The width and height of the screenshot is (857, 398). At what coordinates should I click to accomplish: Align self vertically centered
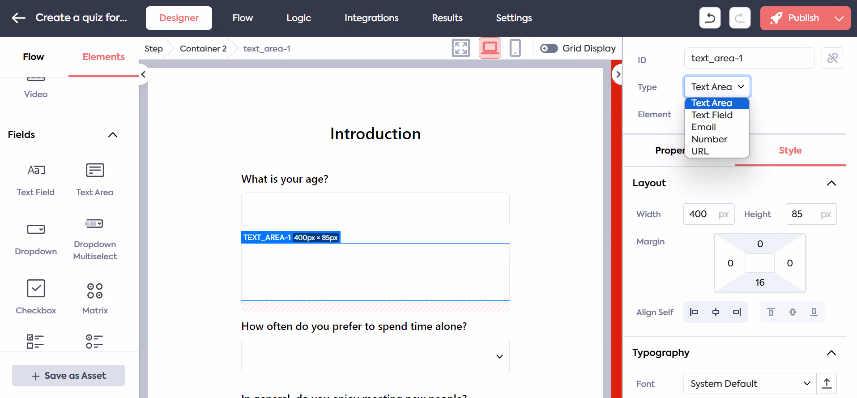tap(793, 312)
